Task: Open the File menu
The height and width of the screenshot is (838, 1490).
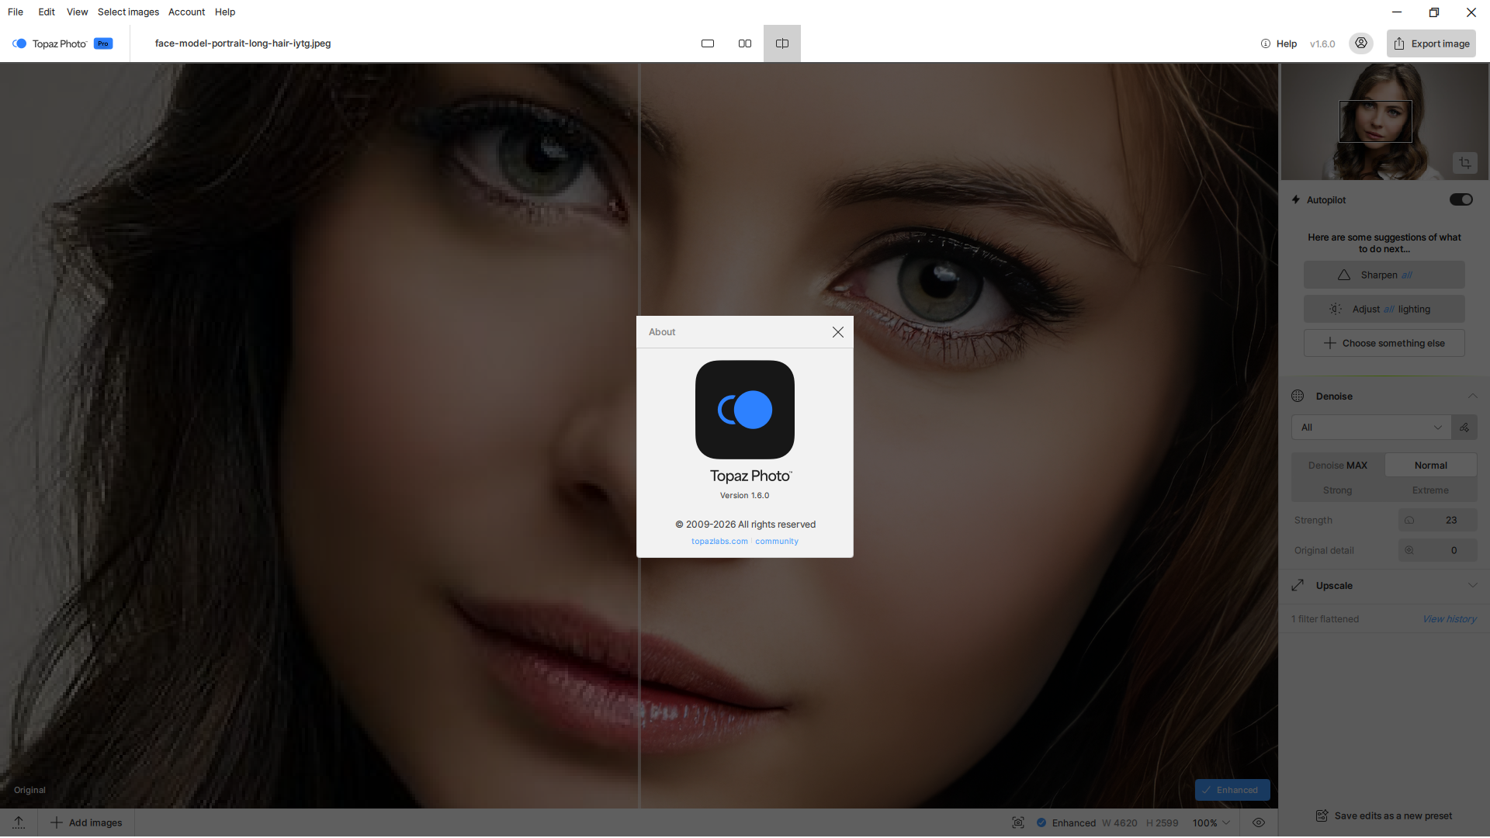Action: click(x=16, y=12)
